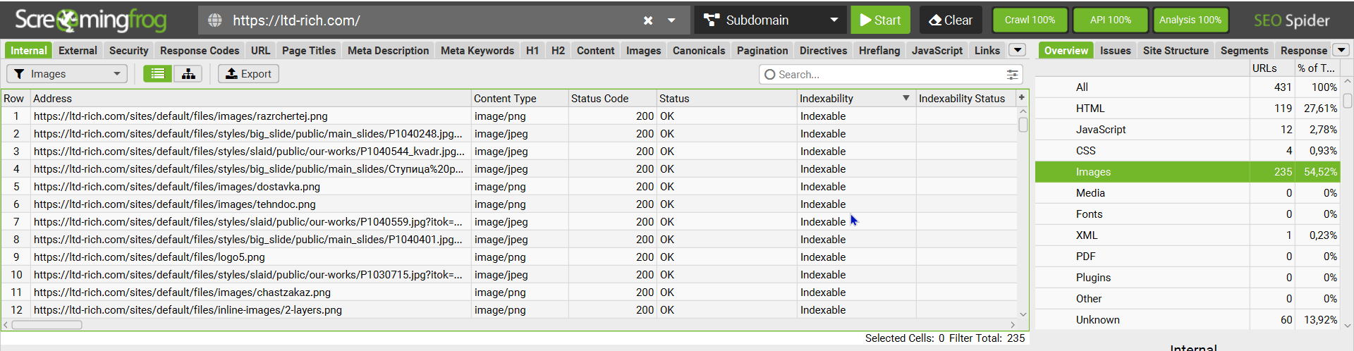Click the Export button
Screen dimensions: 1354x351
pyautogui.click(x=248, y=74)
